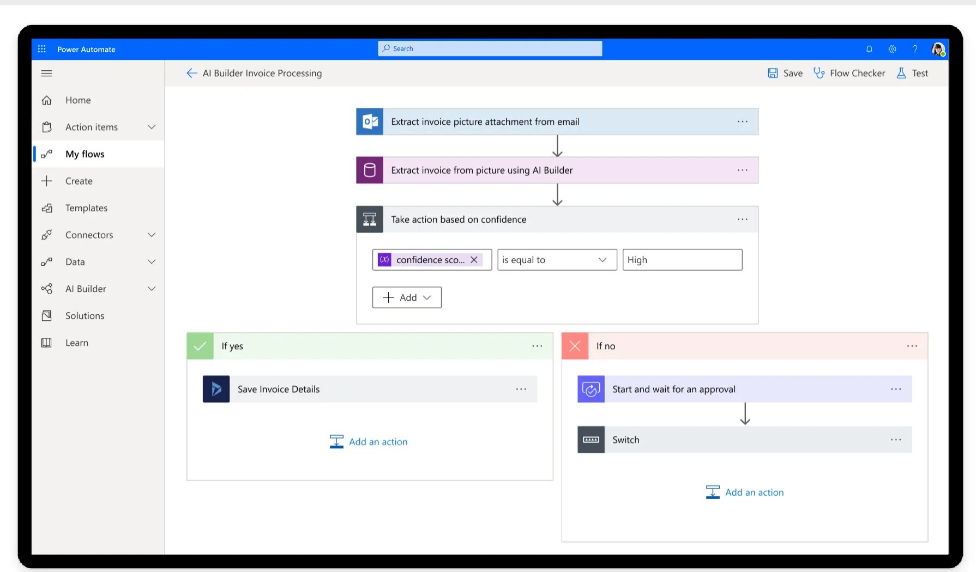This screenshot has width=976, height=572.
Task: Click the Power Automate title
Action: (86, 49)
